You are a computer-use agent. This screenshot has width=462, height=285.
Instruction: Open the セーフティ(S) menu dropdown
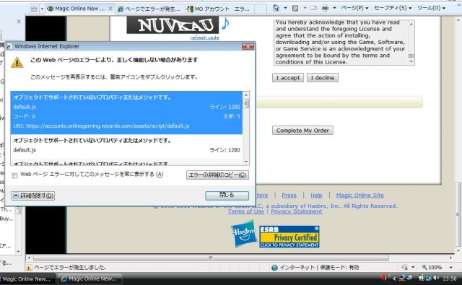pos(393,8)
